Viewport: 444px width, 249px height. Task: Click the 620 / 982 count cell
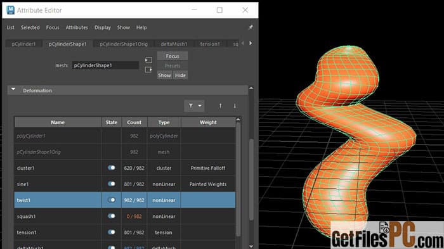(x=134, y=168)
